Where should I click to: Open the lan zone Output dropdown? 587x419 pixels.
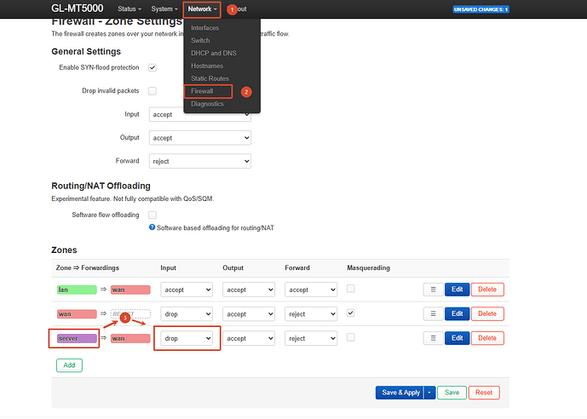click(249, 290)
